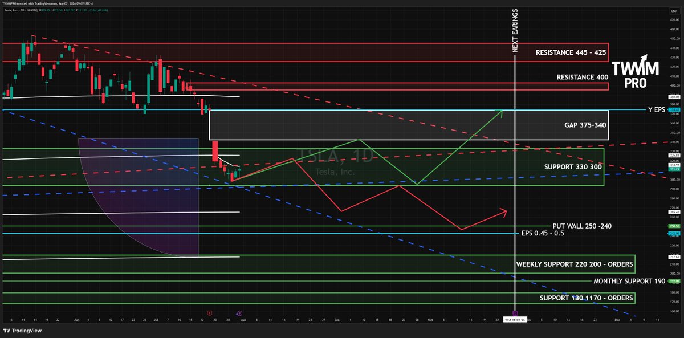Click the 388.08 price axis label
The height and width of the screenshot is (338, 684).
pyautogui.click(x=673, y=97)
